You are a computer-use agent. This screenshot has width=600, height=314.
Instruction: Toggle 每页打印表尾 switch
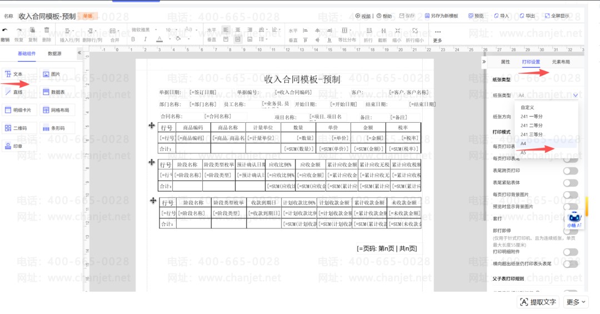tap(570, 159)
